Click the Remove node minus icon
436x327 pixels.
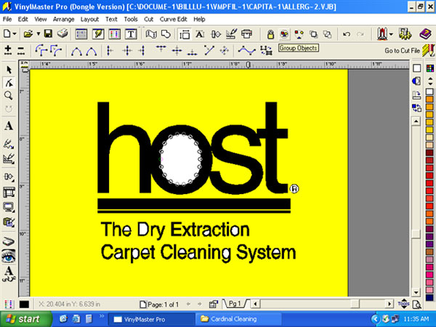(x=21, y=50)
